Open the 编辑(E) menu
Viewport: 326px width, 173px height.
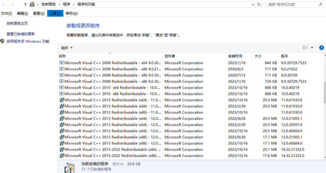pos(22,13)
